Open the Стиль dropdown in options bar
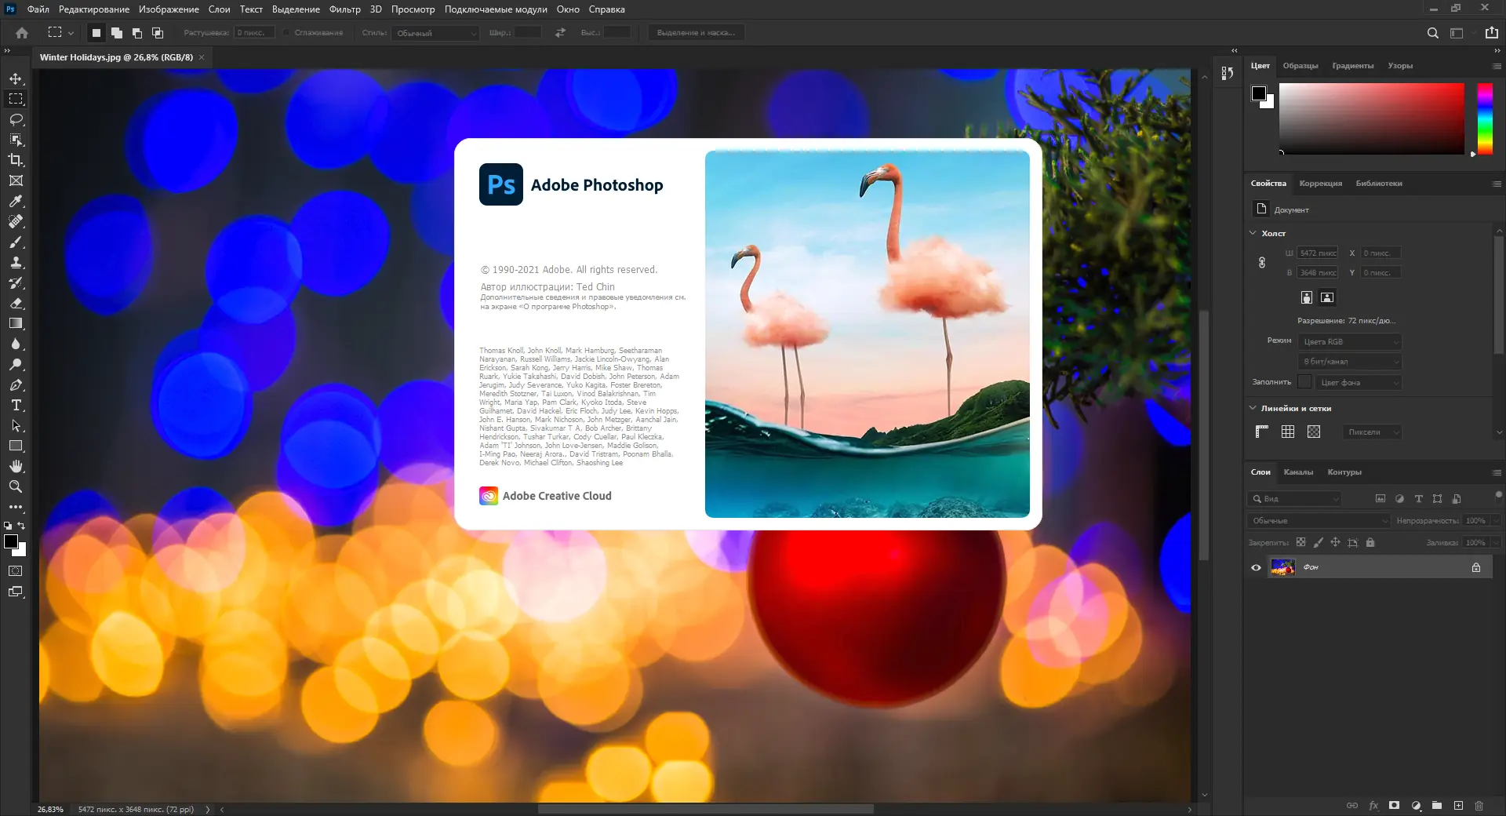Screen dimensions: 1506x816 [x=435, y=34]
